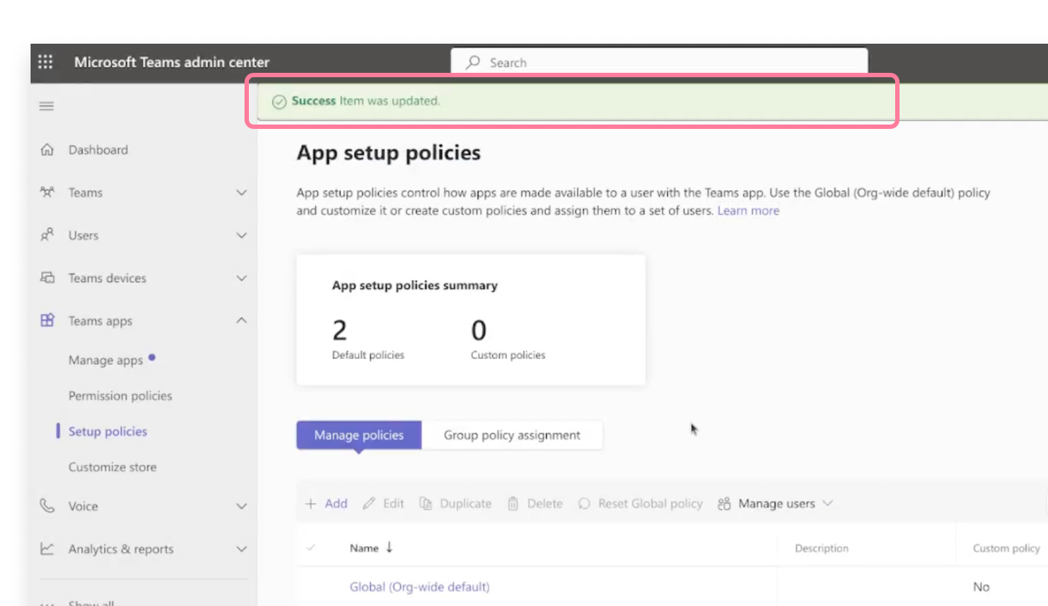Click the App setup policies summary title
The height and width of the screenshot is (606, 1048).
tap(415, 286)
